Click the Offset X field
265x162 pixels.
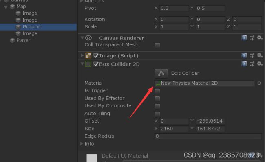click(174, 121)
